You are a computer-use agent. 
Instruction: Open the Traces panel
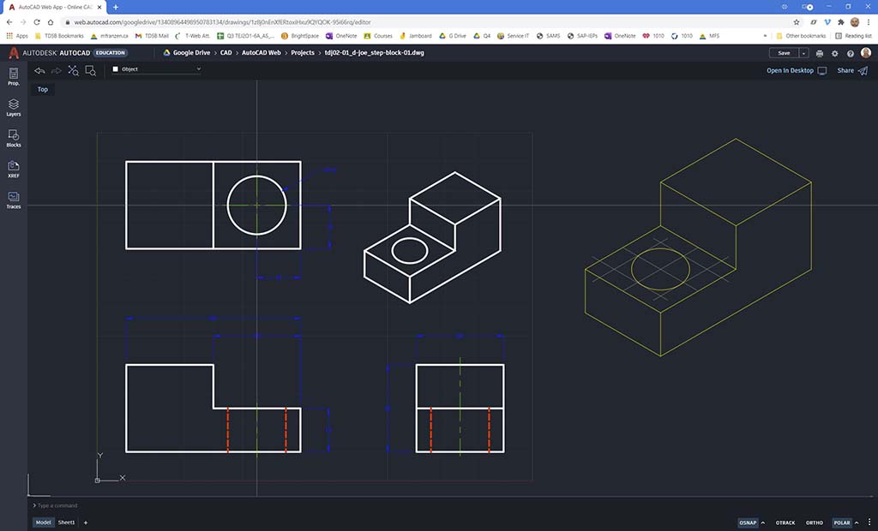[14, 200]
